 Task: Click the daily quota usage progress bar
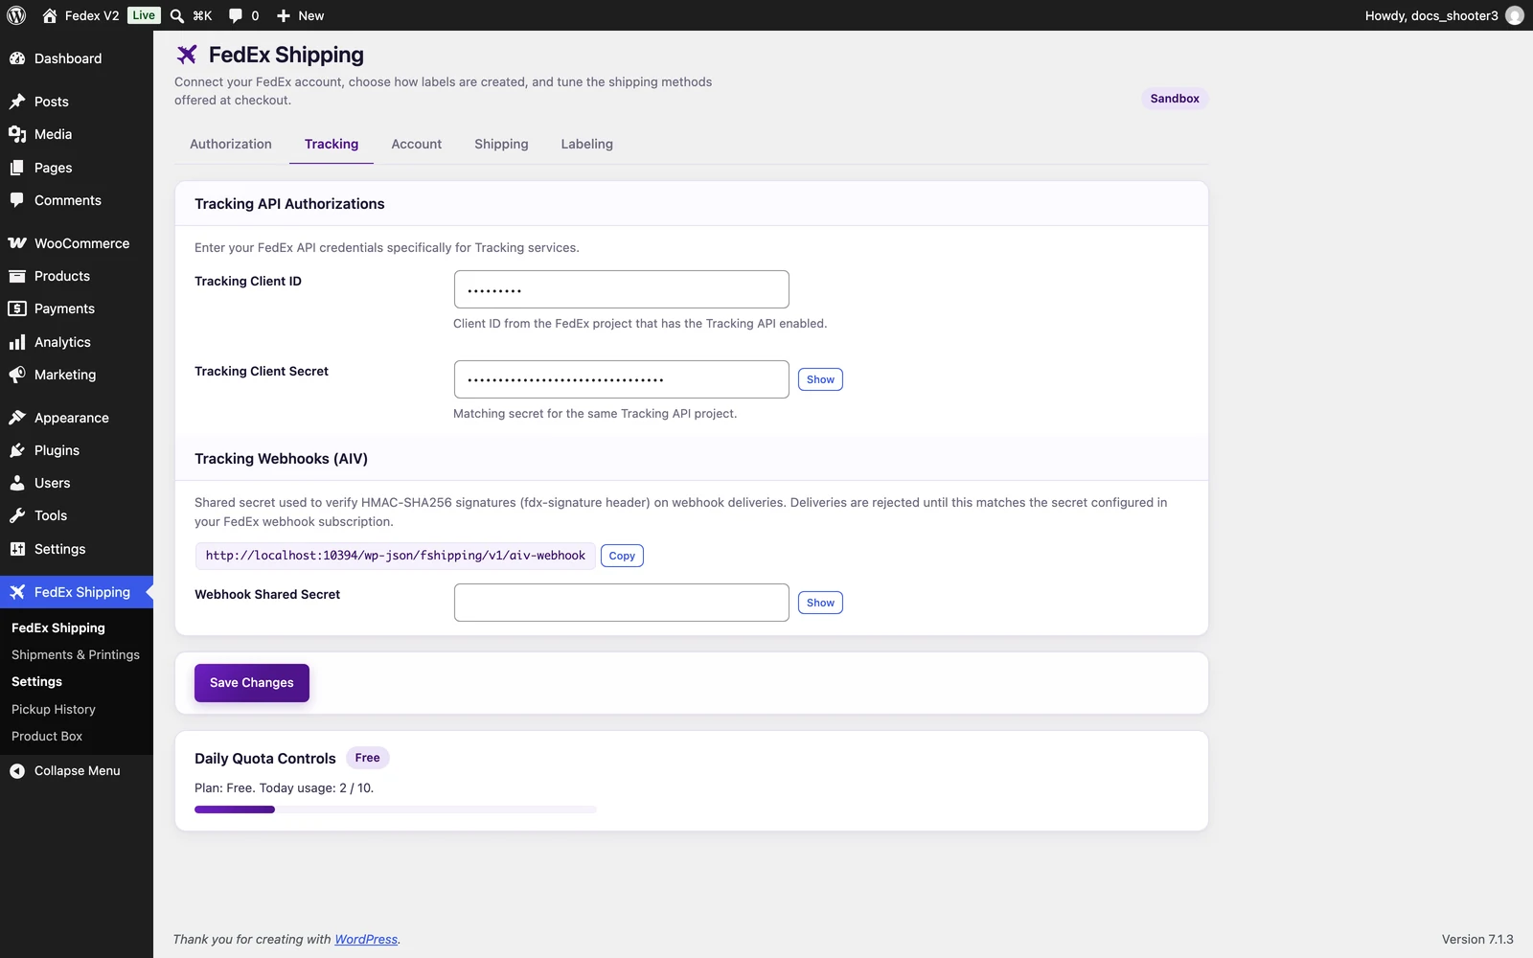pyautogui.click(x=396, y=810)
